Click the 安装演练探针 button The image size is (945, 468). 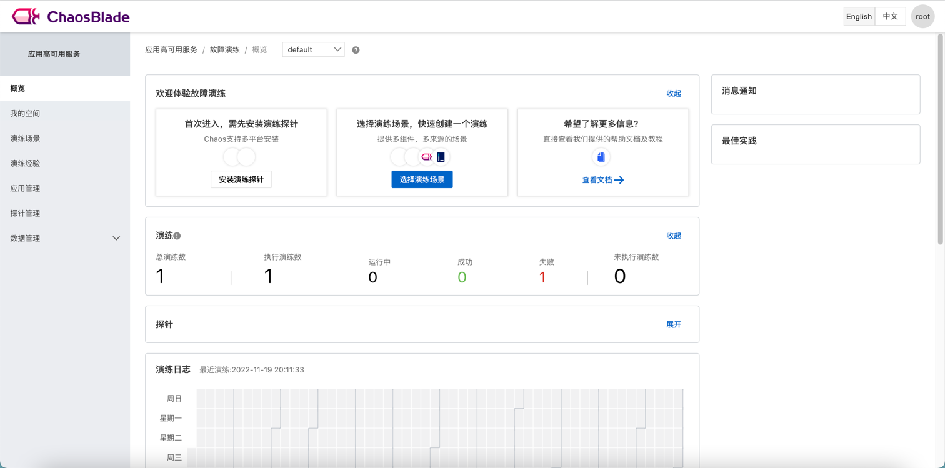click(x=241, y=180)
